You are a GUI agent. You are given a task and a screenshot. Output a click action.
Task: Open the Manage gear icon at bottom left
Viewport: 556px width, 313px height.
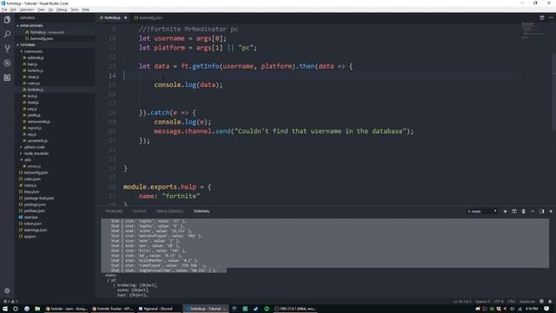(7, 290)
